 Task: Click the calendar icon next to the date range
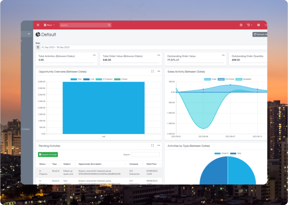[x=38, y=47]
